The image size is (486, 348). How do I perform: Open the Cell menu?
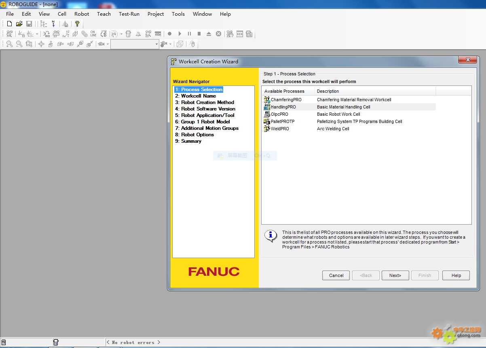pos(62,14)
